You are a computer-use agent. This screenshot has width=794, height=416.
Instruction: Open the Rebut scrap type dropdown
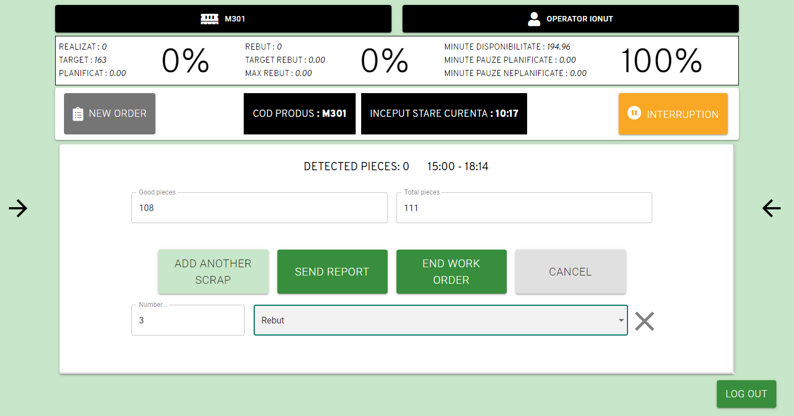441,320
